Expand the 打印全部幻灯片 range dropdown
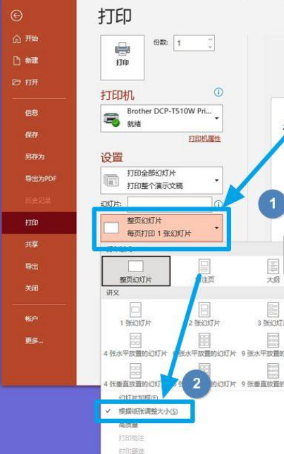This screenshot has width=284, height=454. (161, 180)
